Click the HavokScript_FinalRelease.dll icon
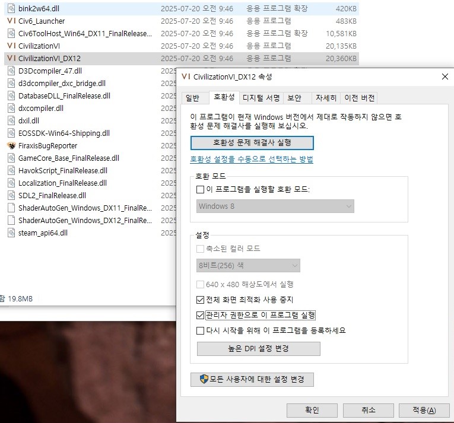The height and width of the screenshot is (423, 454). coord(11,170)
